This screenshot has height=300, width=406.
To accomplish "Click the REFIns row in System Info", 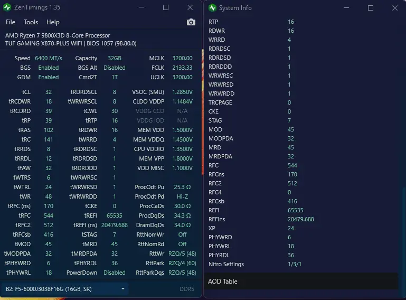I will click(302, 219).
